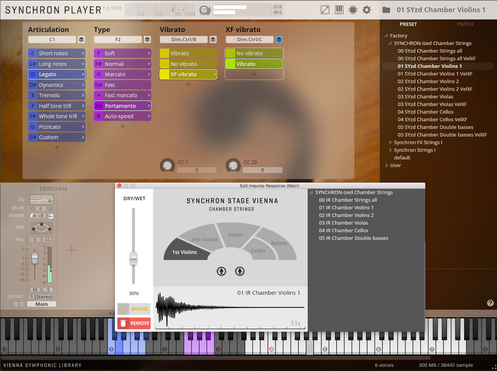This screenshot has width=497, height=371.
Task: Expand the Synchron FX Strings I folder
Action: point(390,142)
